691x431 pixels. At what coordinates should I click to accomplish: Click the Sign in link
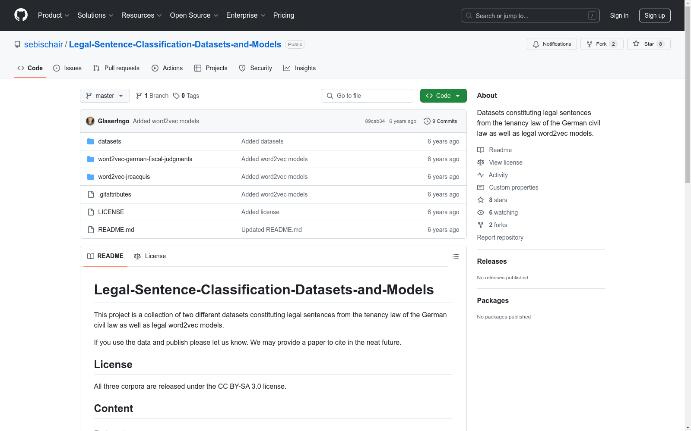[x=619, y=16]
